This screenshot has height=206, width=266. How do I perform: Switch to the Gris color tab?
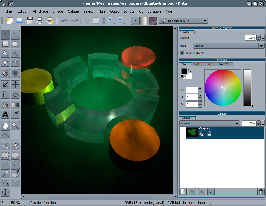pyautogui.click(x=209, y=64)
